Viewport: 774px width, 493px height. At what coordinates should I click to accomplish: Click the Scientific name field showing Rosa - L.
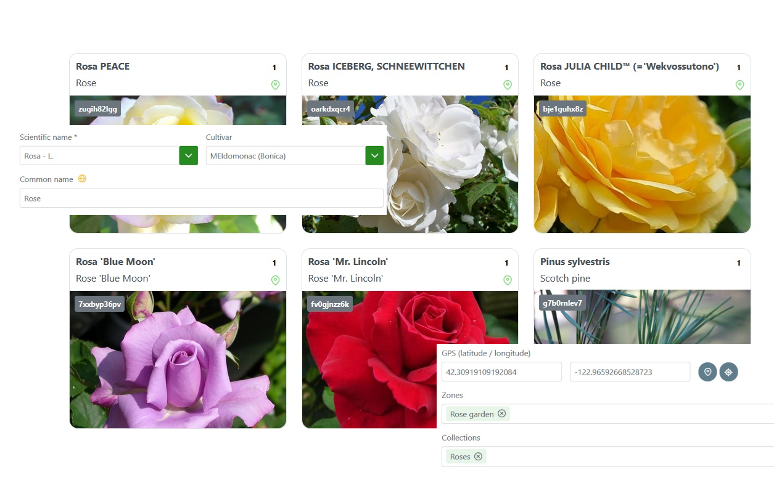coord(99,155)
